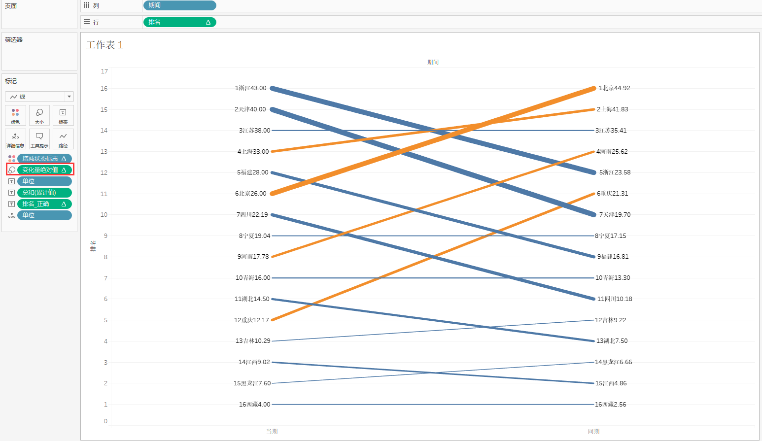This screenshot has width=762, height=441.
Task: Open the 详细信息 (Detail) marks card button
Action: [15, 139]
